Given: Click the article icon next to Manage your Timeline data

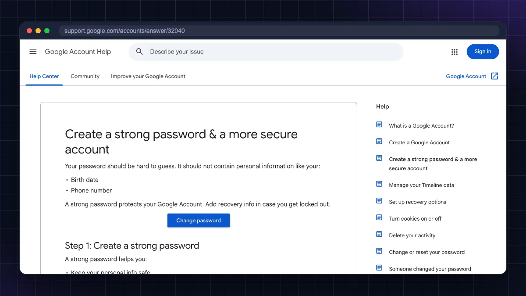Looking at the screenshot, I should coord(379,184).
